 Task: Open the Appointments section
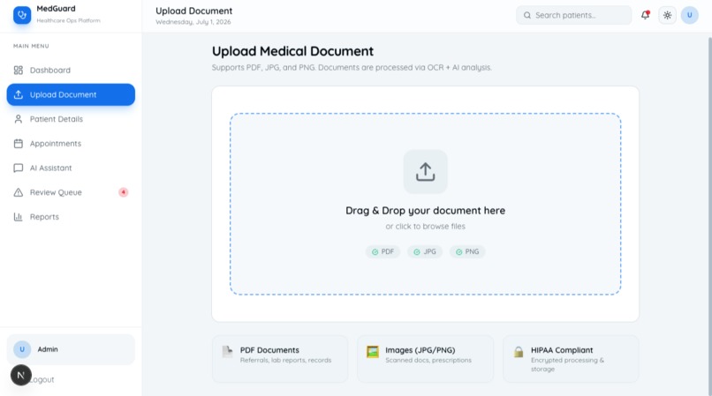(71, 144)
